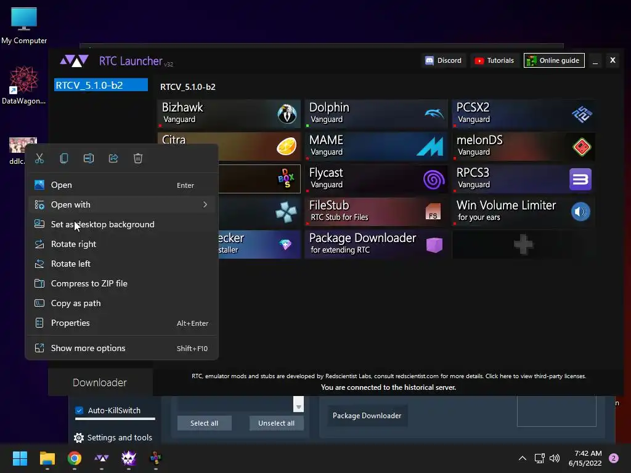Click the MAME logo icon
Viewport: 631px width, 473px height.
pyautogui.click(x=429, y=147)
